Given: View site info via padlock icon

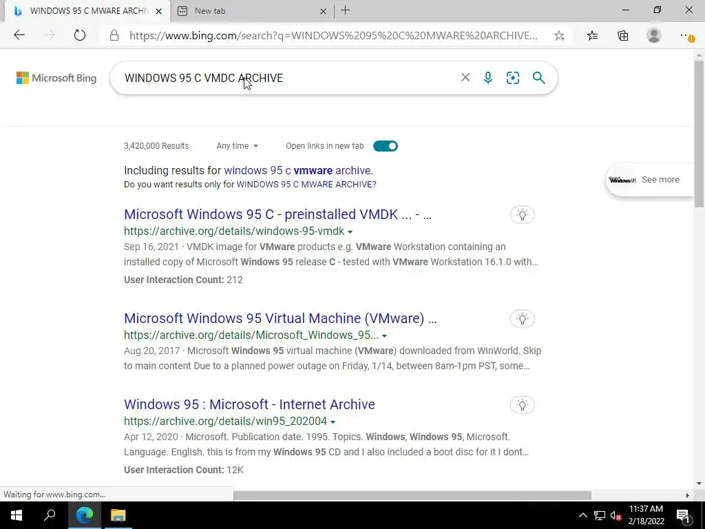Looking at the screenshot, I should tap(114, 36).
